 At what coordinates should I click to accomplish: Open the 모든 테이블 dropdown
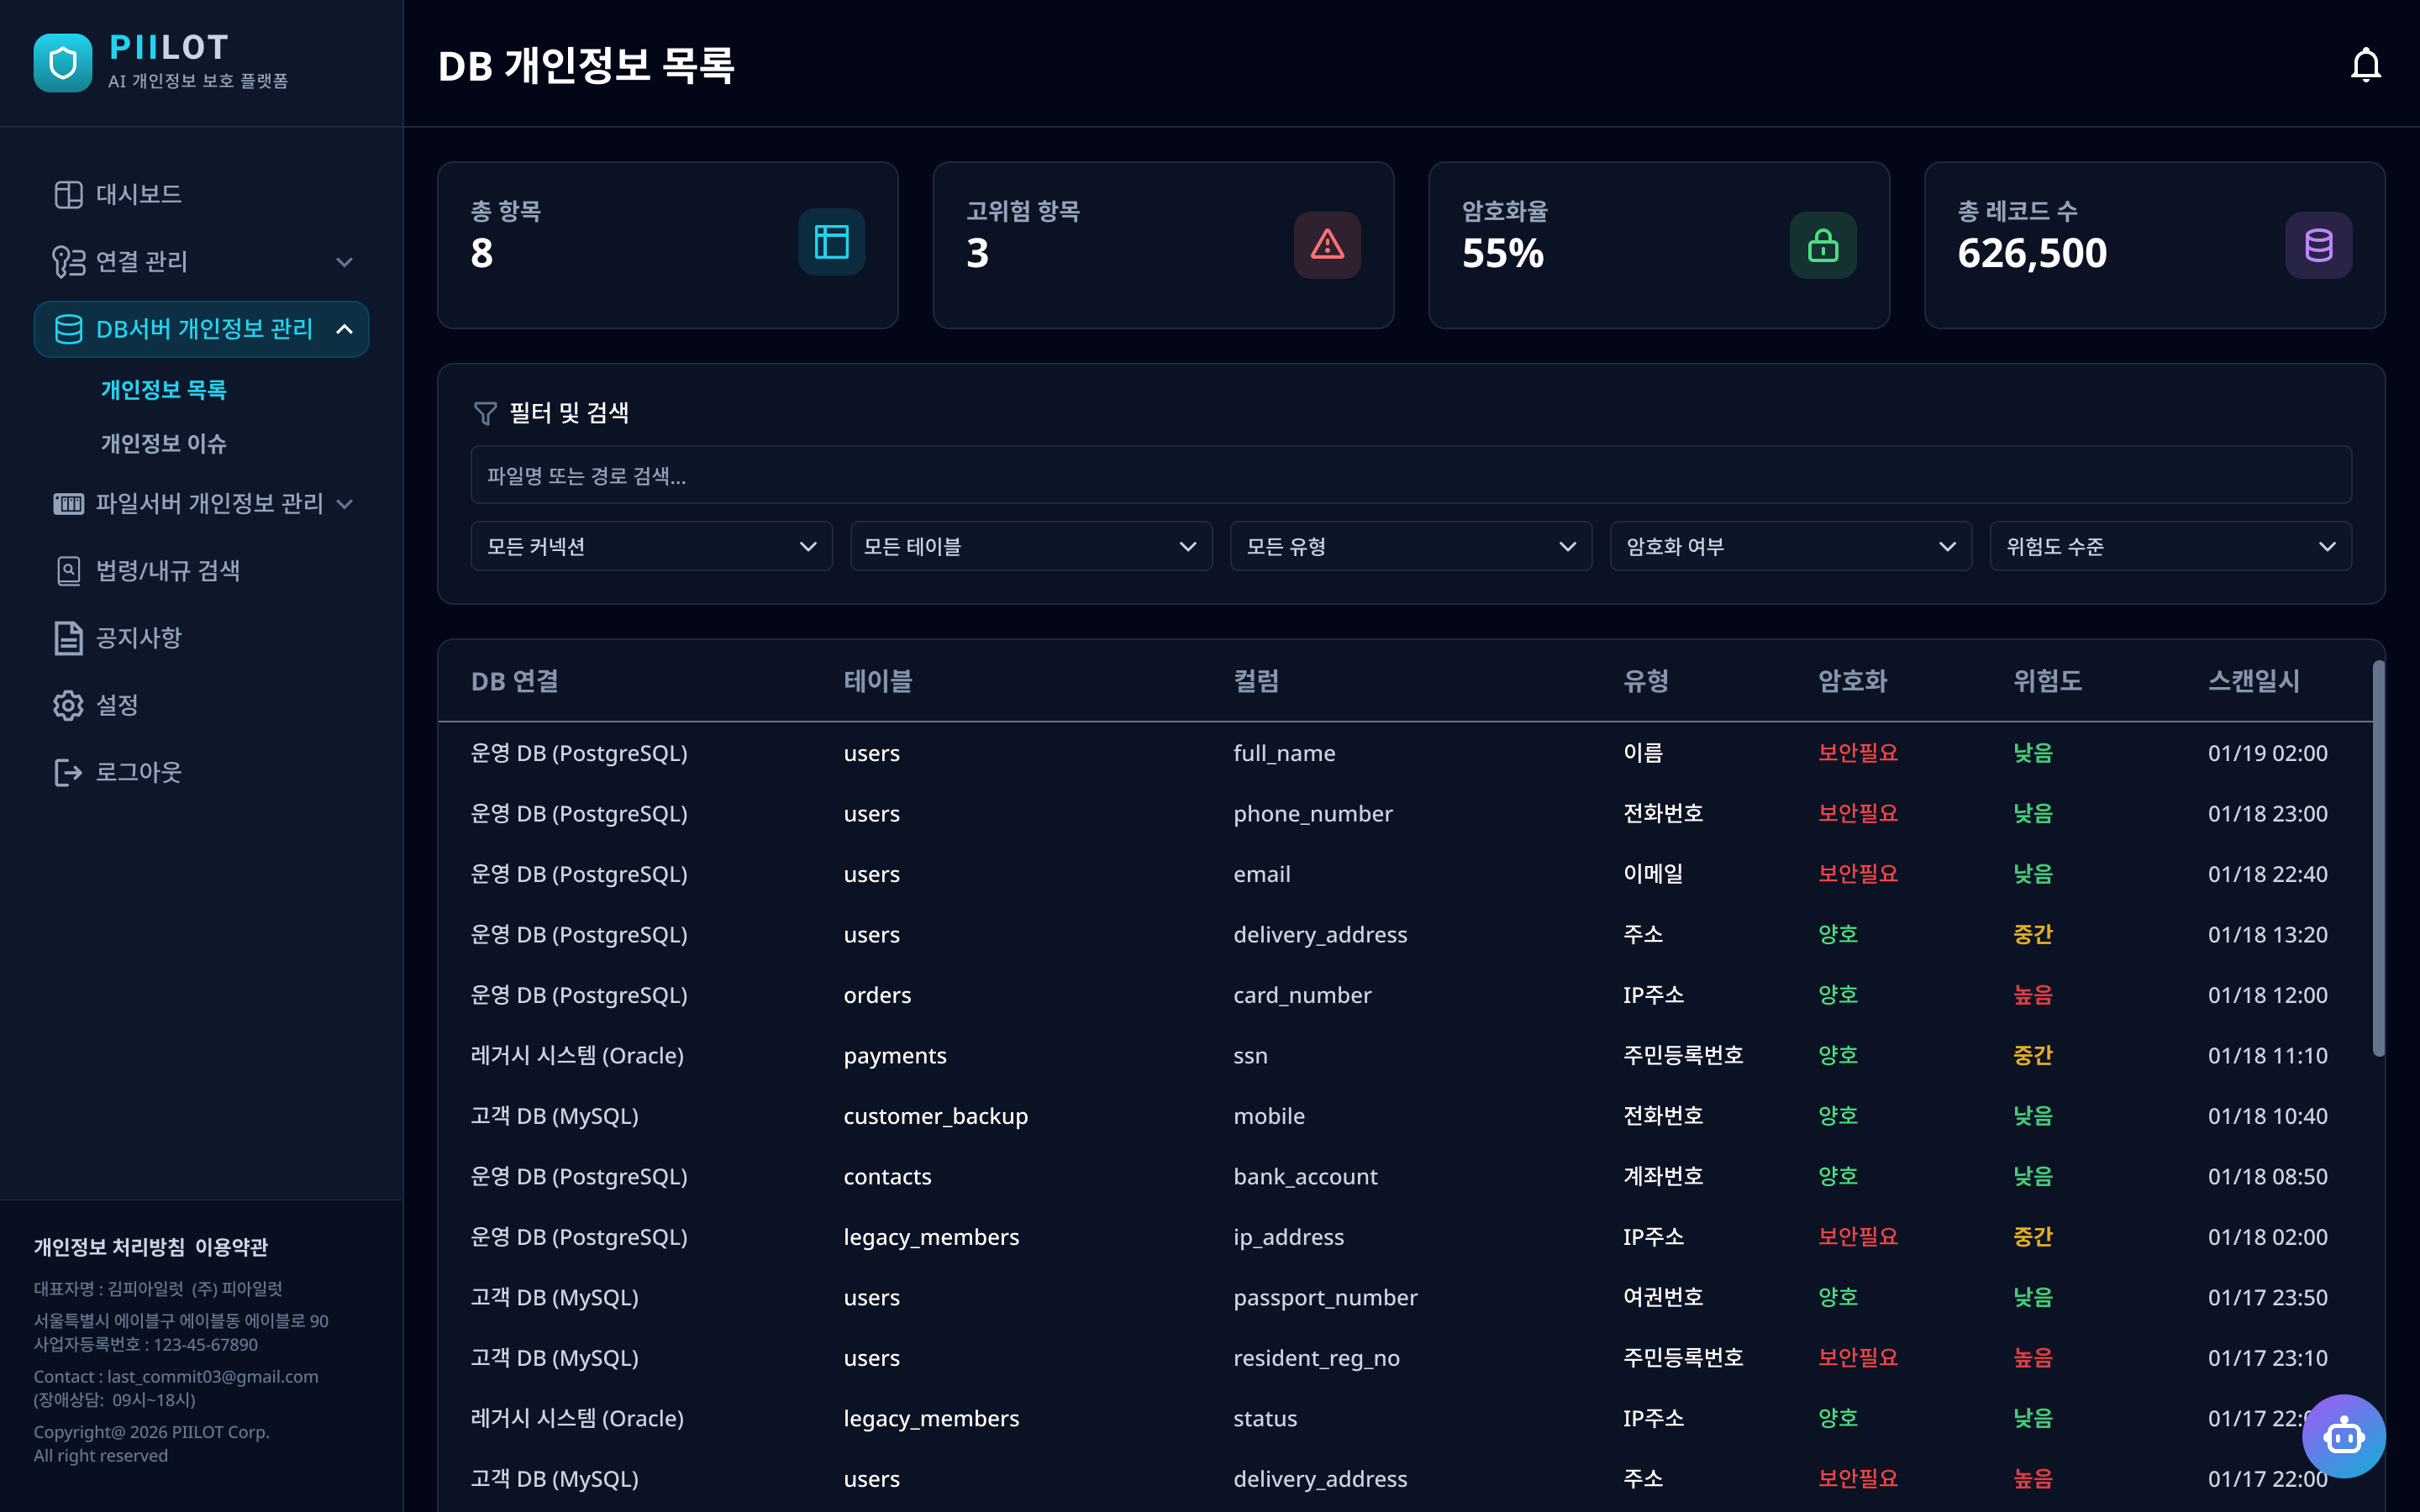click(1031, 546)
